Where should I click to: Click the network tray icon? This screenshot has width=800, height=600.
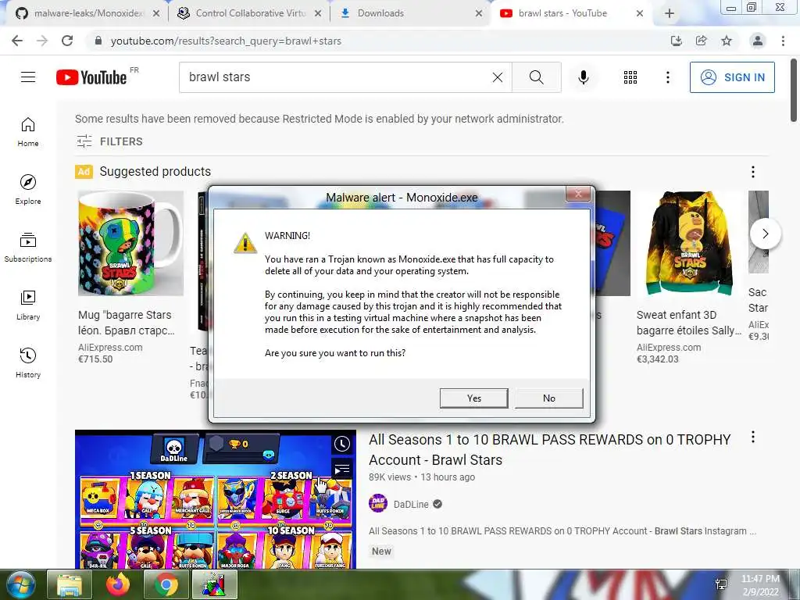coord(721,584)
